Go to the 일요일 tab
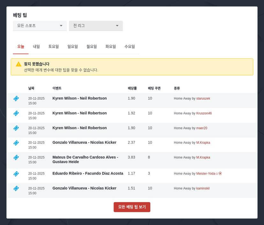The width and height of the screenshot is (264, 225). pos(72,47)
